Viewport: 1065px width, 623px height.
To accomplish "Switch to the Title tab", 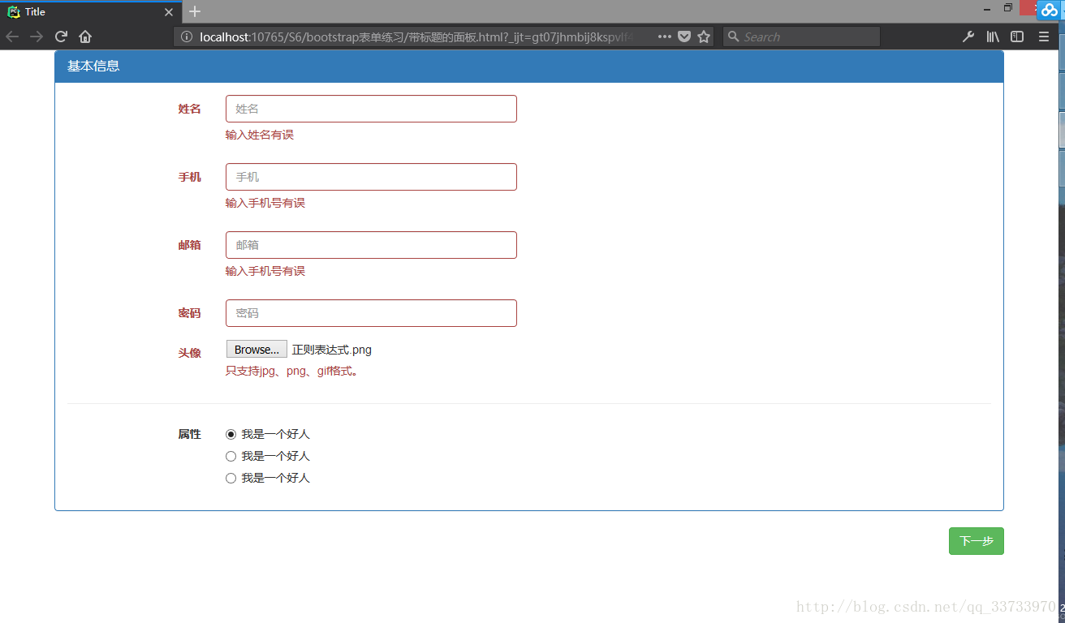I will pos(81,11).
